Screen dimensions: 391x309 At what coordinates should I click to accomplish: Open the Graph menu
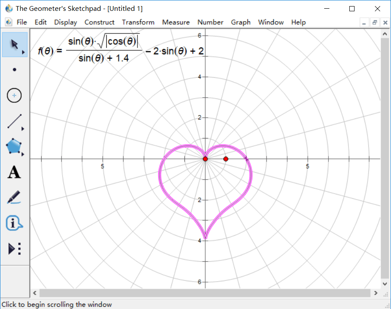240,22
